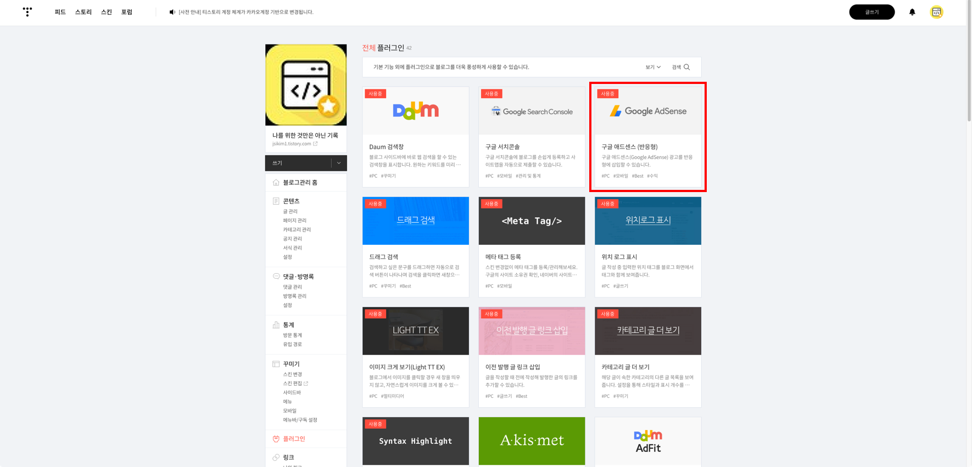The height and width of the screenshot is (467, 972).
Task: Click #관리 및 통계 tag on 구글 서치콘솔
Action: point(528,176)
